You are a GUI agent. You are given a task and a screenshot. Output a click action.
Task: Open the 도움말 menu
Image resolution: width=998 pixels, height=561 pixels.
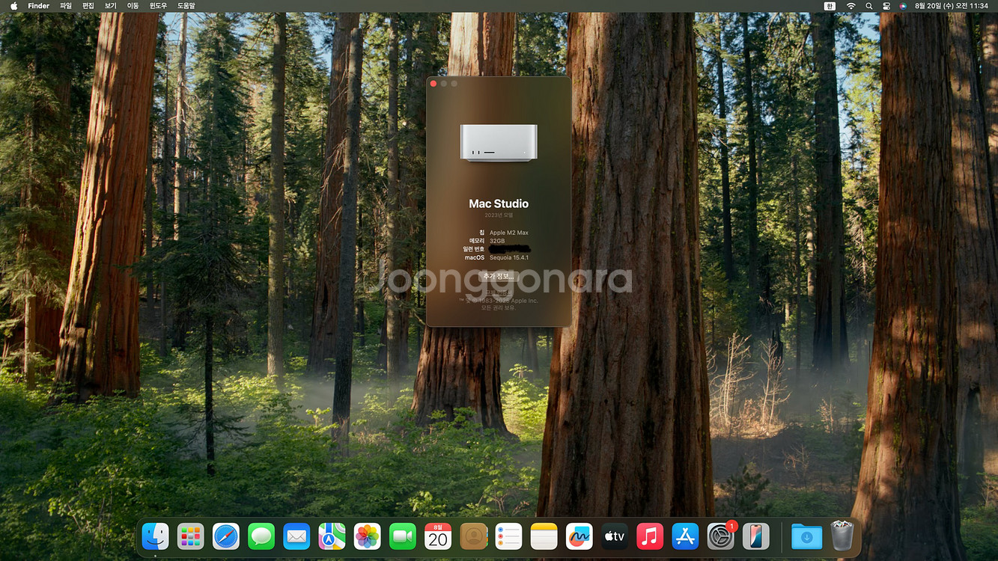(x=186, y=5)
